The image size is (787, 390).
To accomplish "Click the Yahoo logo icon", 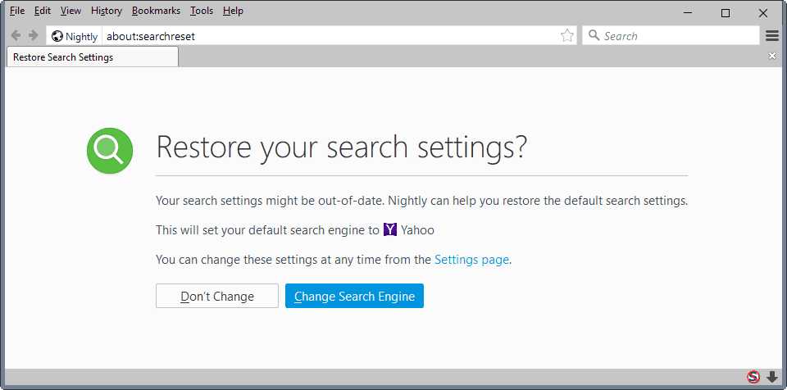I will 390,230.
